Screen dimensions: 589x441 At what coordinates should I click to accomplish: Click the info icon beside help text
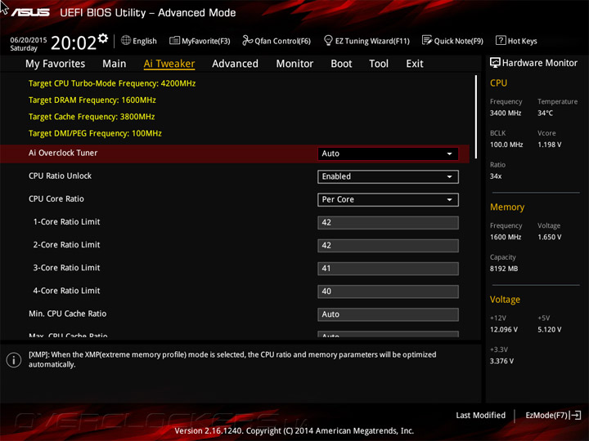(14, 360)
